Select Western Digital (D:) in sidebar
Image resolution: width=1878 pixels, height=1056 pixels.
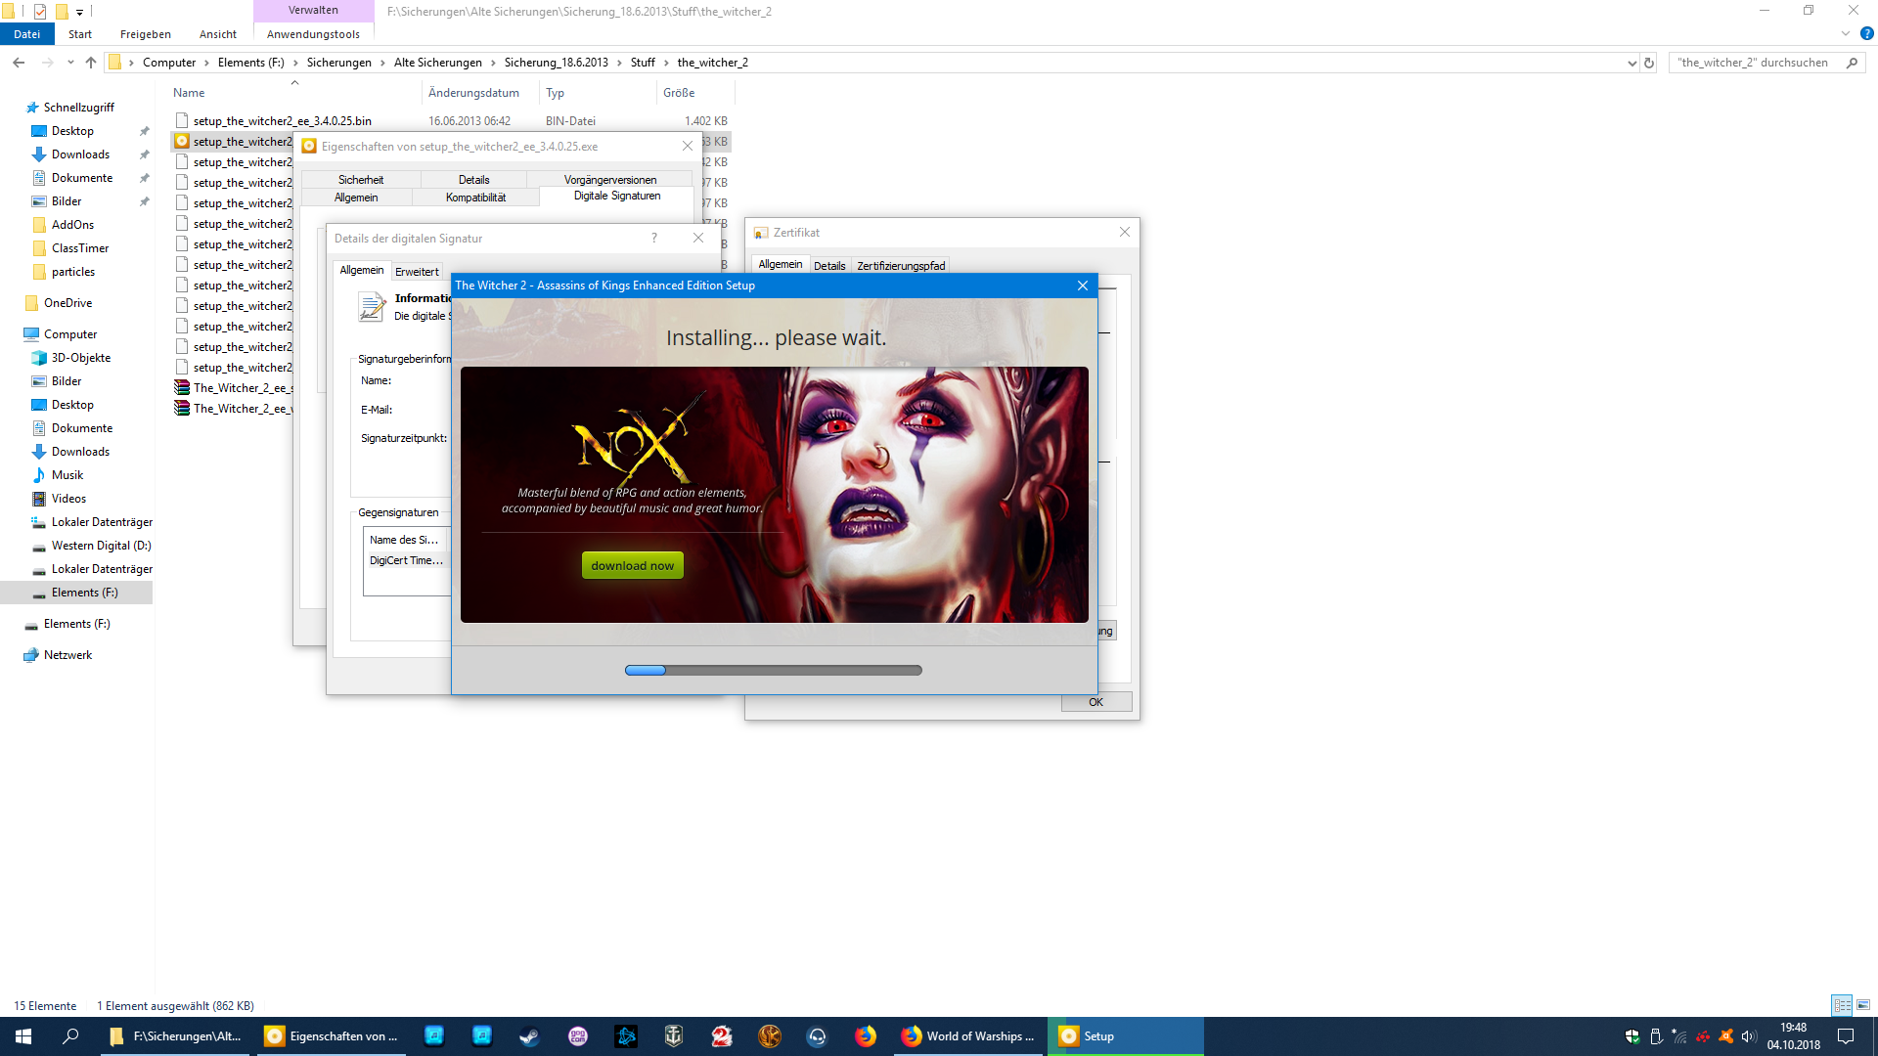point(101,546)
